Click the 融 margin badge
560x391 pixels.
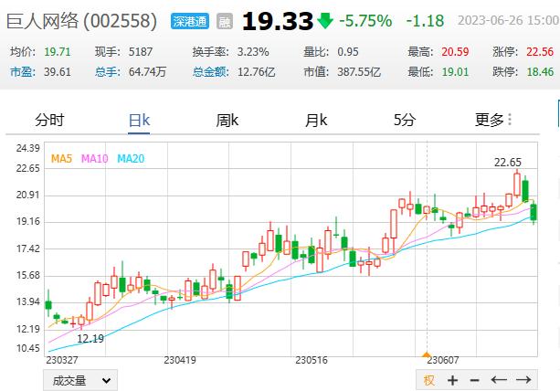click(225, 21)
